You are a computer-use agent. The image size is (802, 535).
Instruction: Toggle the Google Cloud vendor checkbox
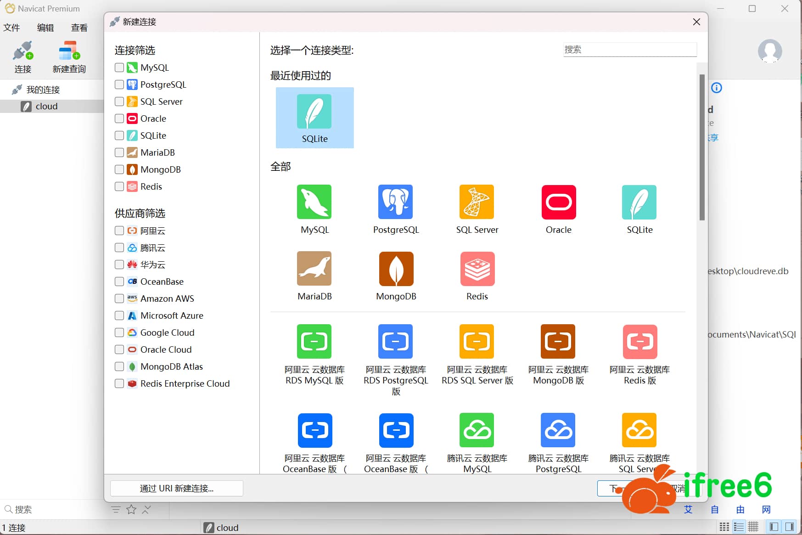[119, 332]
